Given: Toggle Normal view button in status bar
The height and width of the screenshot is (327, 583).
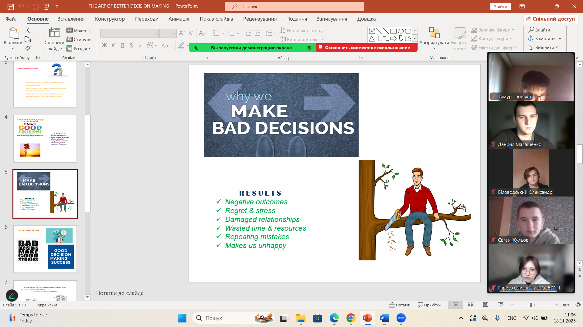Looking at the screenshot, I should pos(455,305).
